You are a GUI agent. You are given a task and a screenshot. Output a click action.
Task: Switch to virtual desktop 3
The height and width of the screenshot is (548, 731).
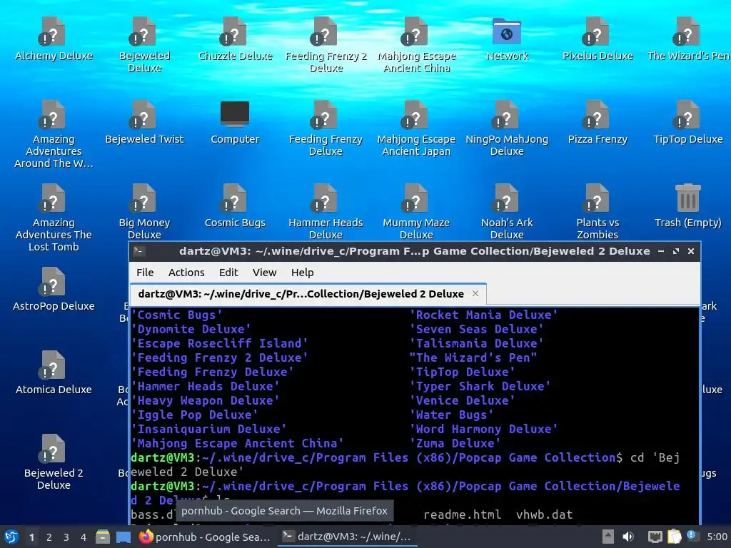66,537
